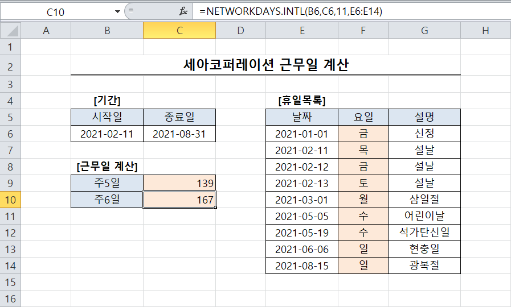The image size is (511, 307).
Task: Click the [휴일목록] label
Action: click(302, 101)
